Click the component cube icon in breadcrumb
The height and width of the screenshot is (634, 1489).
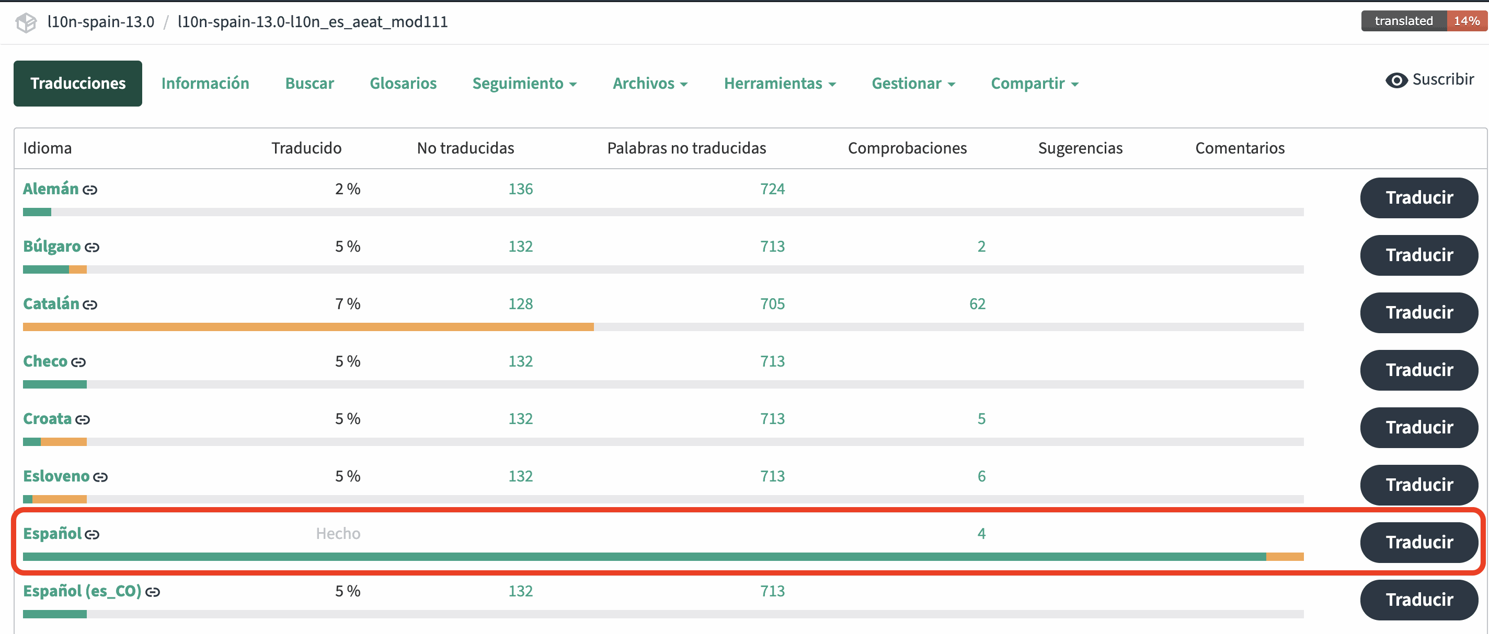click(26, 22)
